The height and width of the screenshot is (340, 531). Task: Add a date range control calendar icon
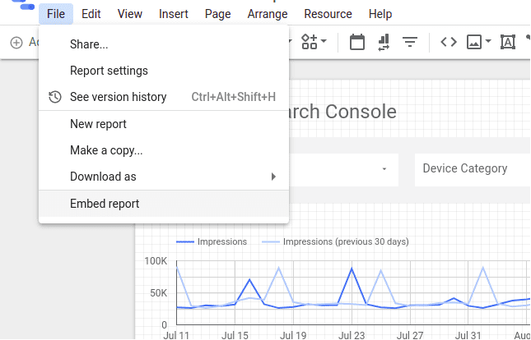[357, 42]
